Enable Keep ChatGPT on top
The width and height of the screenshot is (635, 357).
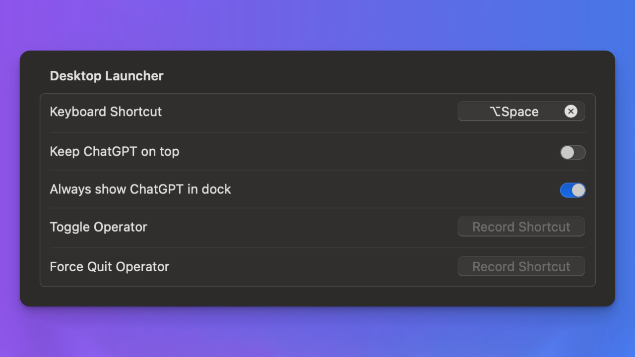[x=572, y=152]
